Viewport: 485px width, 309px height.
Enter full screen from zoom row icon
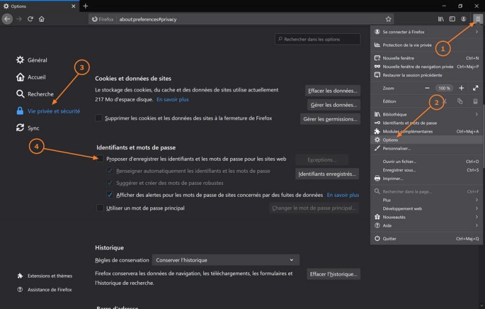tap(476, 88)
